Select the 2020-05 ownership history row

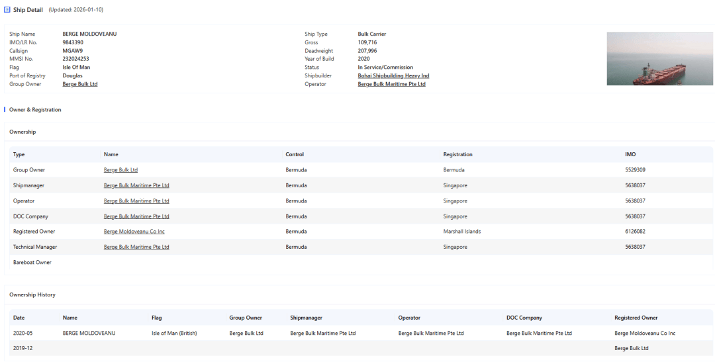(x=23, y=333)
